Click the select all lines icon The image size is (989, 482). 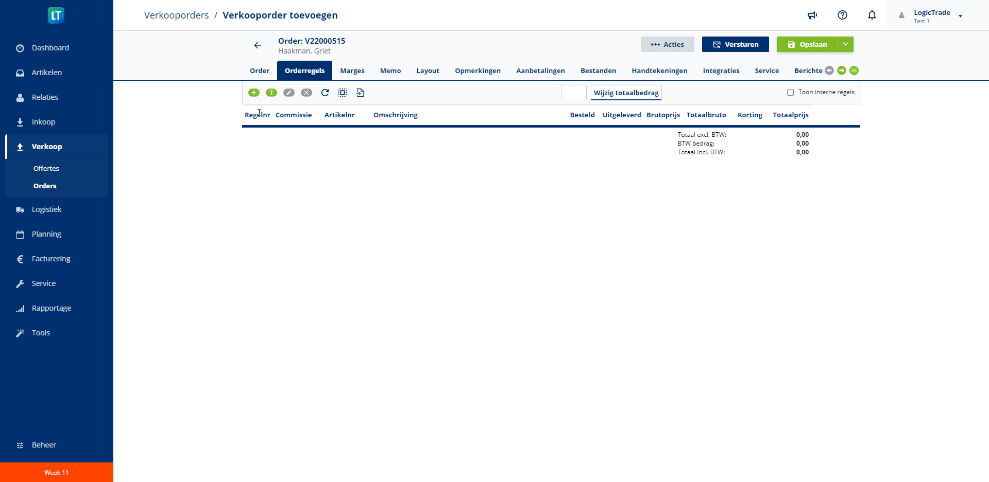click(x=343, y=93)
